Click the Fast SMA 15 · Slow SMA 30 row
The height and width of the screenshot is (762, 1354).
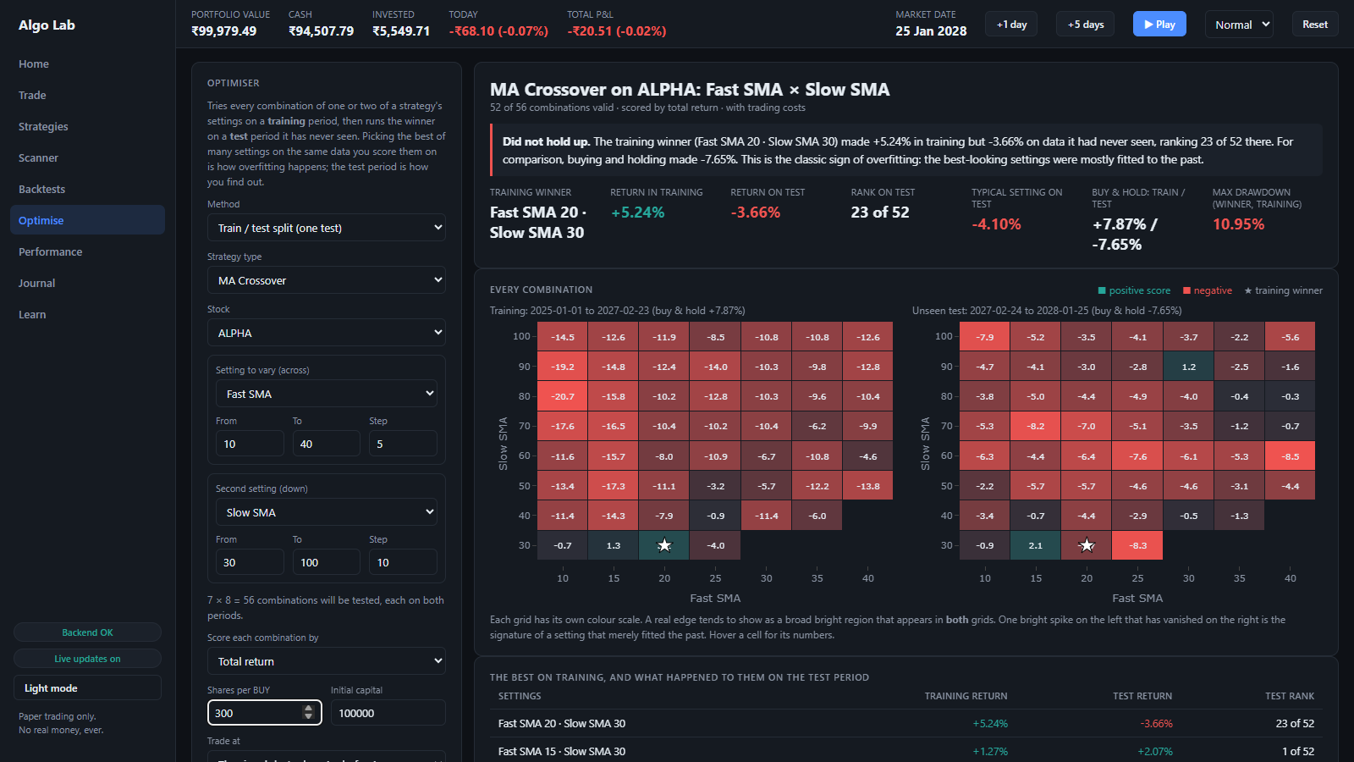click(905, 751)
